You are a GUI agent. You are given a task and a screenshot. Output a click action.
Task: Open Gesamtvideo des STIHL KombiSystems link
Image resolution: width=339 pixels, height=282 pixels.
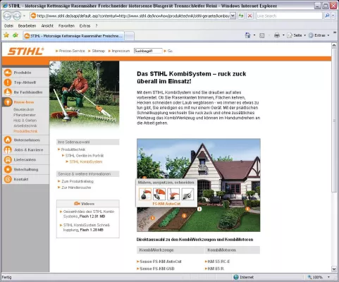[89, 214]
